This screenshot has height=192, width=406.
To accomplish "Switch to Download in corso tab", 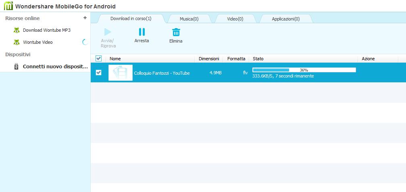I will (131, 18).
